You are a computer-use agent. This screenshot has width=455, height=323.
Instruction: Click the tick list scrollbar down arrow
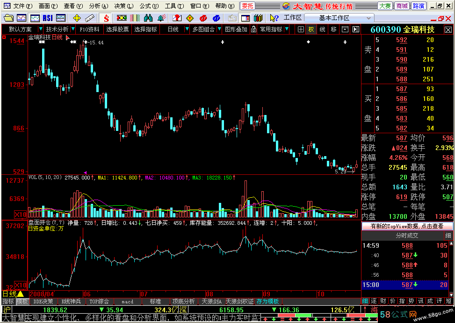coord(451,294)
